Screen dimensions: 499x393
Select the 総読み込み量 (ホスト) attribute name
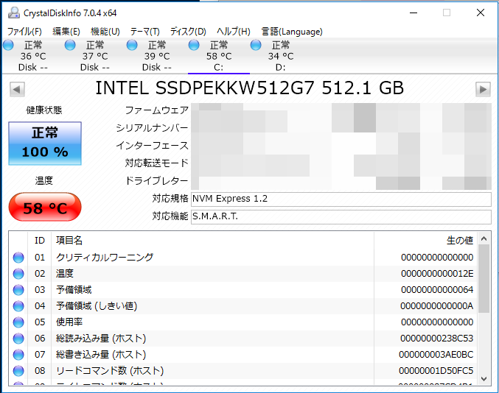point(101,339)
